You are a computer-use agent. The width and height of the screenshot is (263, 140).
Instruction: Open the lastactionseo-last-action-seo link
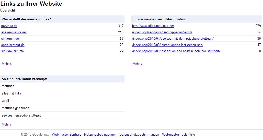[167, 45]
